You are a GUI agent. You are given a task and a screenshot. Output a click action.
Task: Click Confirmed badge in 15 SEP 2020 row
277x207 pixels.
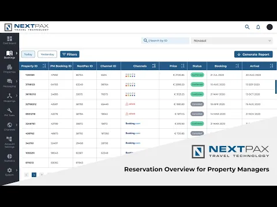(x=197, y=85)
